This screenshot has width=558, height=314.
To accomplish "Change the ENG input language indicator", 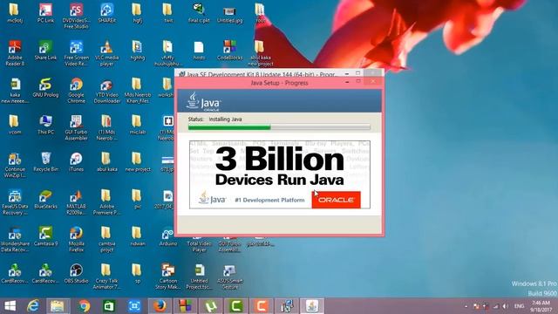I will [x=520, y=306].
